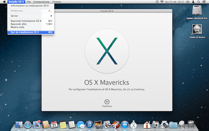Open the App Store Dock icon
This screenshot has height=131, width=209.
(125, 124)
